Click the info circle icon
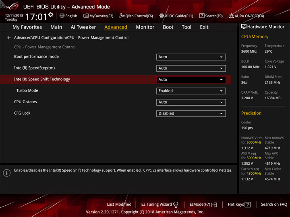This screenshot has width=290, height=217. click(7, 173)
